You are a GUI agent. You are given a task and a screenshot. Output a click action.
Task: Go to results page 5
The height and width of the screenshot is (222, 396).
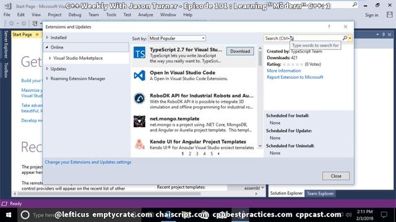tap(212, 154)
